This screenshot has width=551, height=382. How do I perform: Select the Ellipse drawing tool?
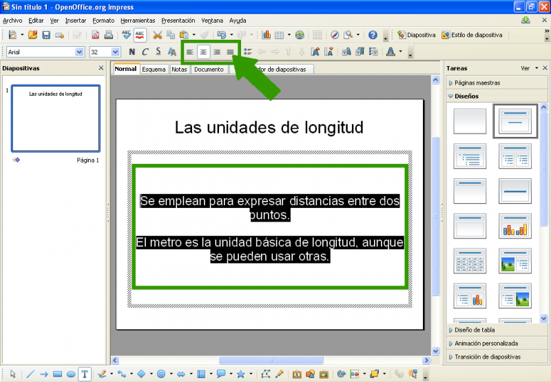(71, 374)
